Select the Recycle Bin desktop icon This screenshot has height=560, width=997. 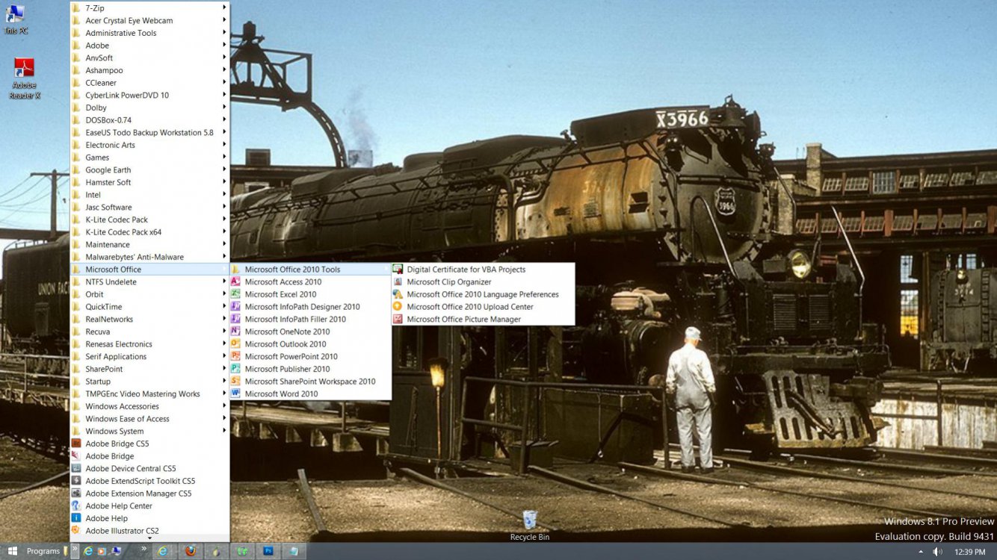point(529,526)
